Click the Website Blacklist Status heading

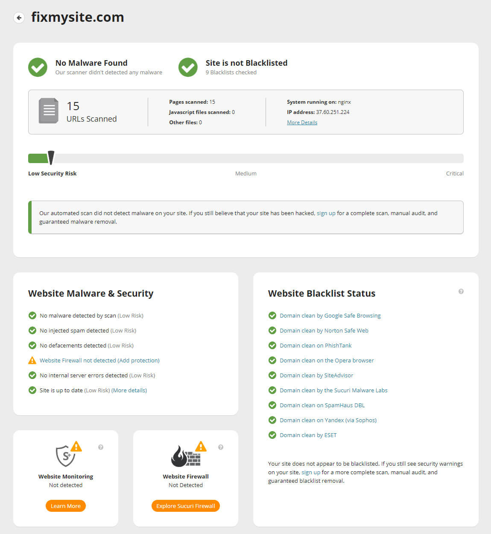tap(321, 293)
